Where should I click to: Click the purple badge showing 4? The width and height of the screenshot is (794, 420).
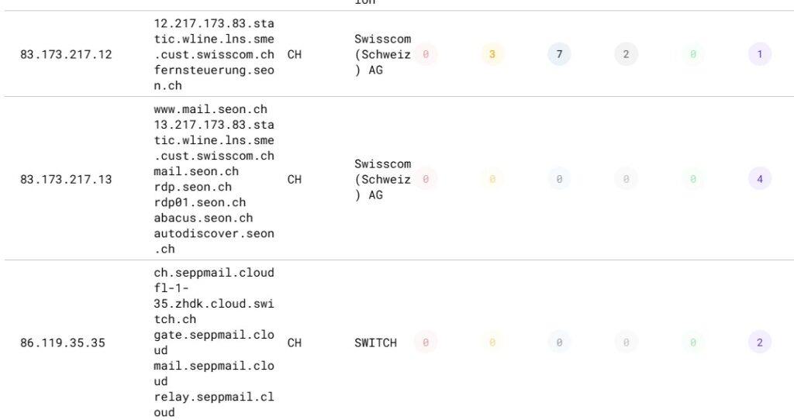coord(760,179)
